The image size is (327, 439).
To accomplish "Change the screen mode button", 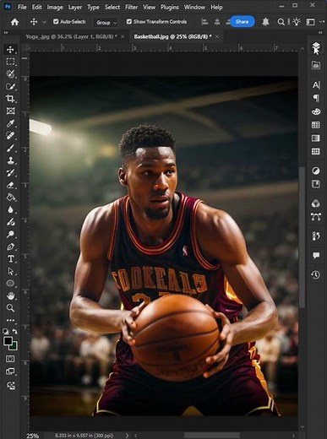I will point(10,371).
